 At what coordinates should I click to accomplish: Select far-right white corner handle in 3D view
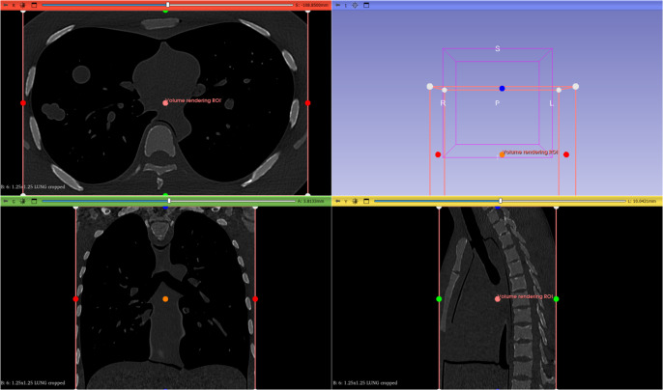pyautogui.click(x=575, y=86)
